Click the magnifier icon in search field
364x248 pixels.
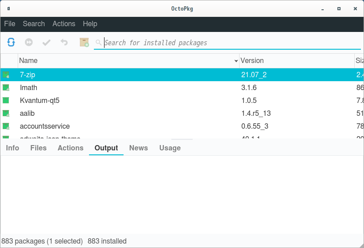(x=98, y=43)
